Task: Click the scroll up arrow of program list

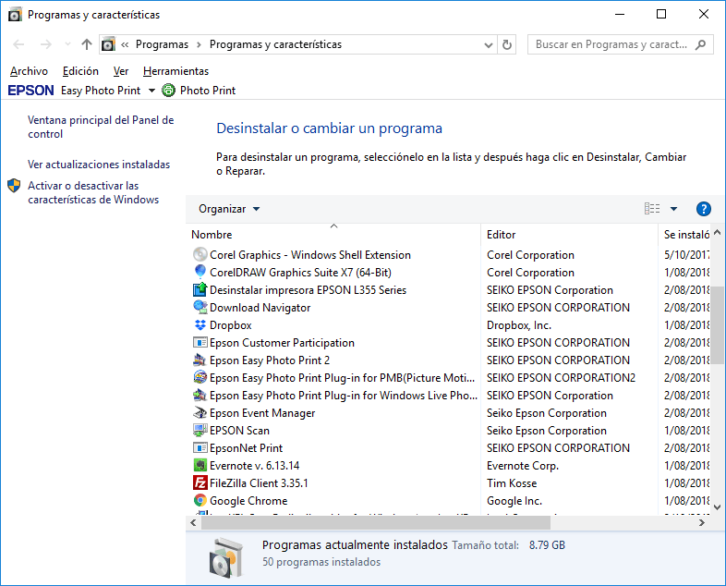Action: [x=717, y=232]
